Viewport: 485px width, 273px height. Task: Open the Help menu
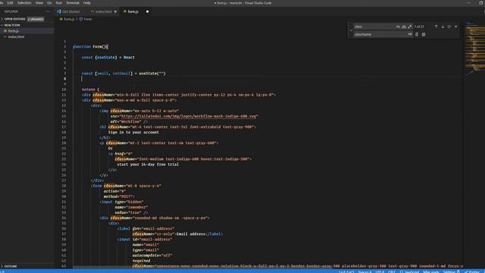(x=87, y=3)
